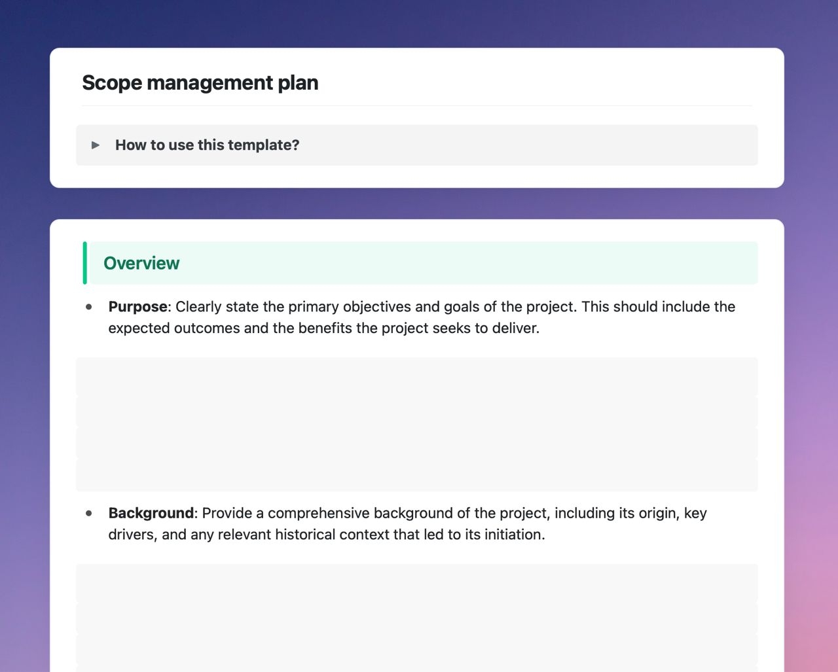Click the first empty row below Purpose description
The image size is (838, 672).
tap(416, 376)
